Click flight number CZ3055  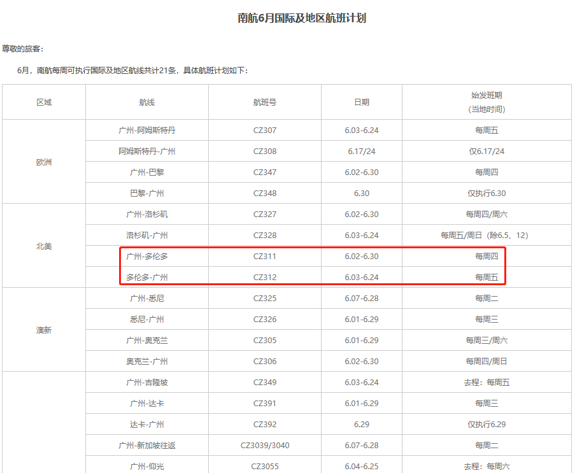pos(265,467)
